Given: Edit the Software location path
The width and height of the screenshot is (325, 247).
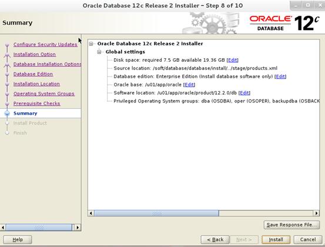Looking at the screenshot, I should pos(244,93).
